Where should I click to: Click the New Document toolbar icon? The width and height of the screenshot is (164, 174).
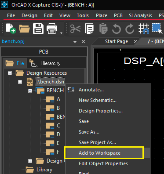pyautogui.click(x=11, y=29)
